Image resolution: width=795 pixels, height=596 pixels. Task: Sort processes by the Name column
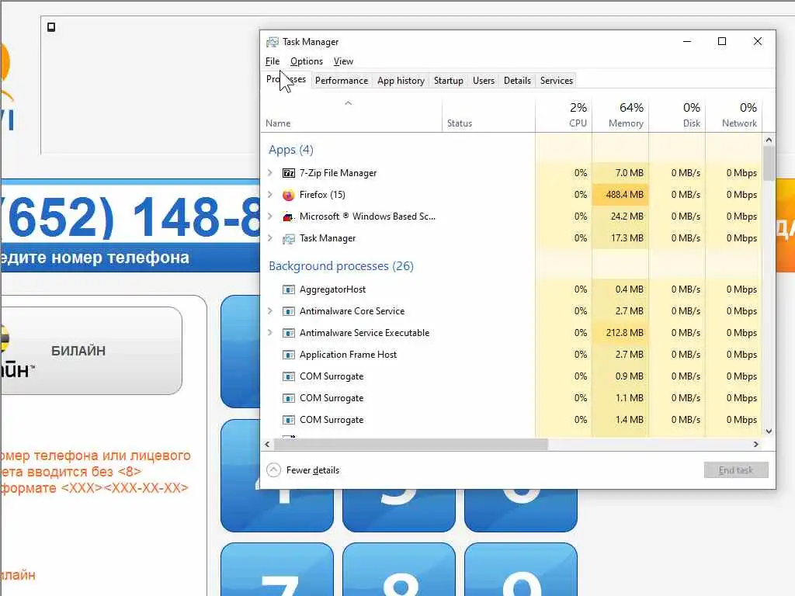tap(352, 116)
